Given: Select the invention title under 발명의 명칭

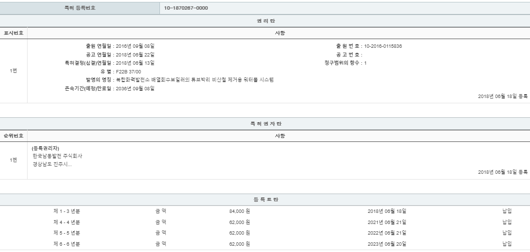Looking at the screenshot, I should tap(195, 79).
